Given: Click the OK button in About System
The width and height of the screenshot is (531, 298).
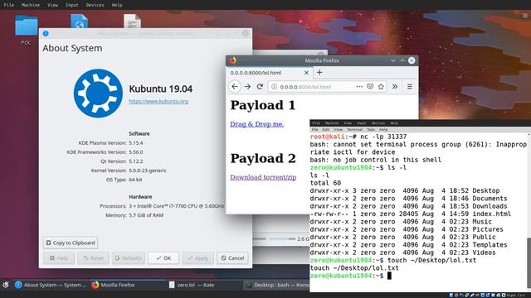Looking at the screenshot, I should point(163,258).
